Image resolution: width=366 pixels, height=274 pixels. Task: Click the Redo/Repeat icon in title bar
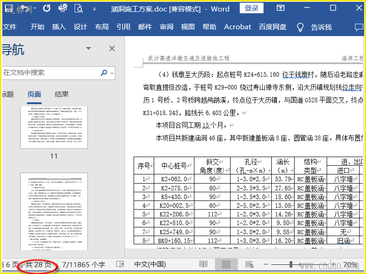point(47,8)
